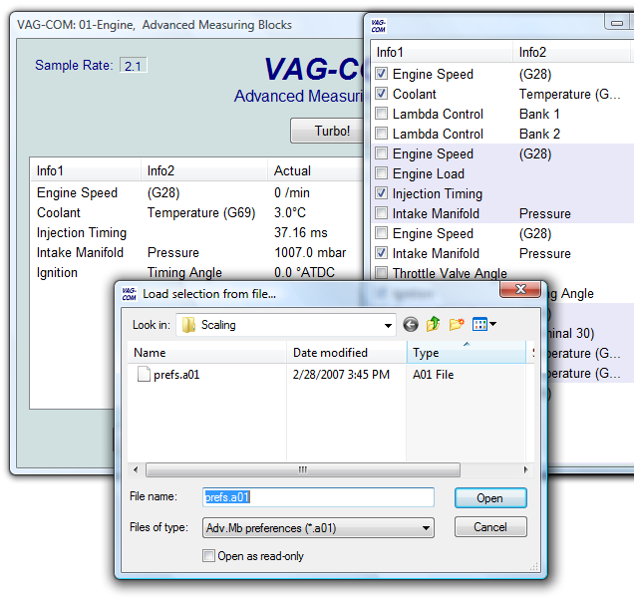Image resolution: width=634 pixels, height=598 pixels.
Task: Click the File name input field
Action: coord(318,497)
